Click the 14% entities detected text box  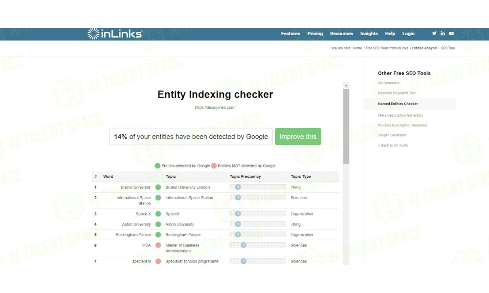click(191, 136)
